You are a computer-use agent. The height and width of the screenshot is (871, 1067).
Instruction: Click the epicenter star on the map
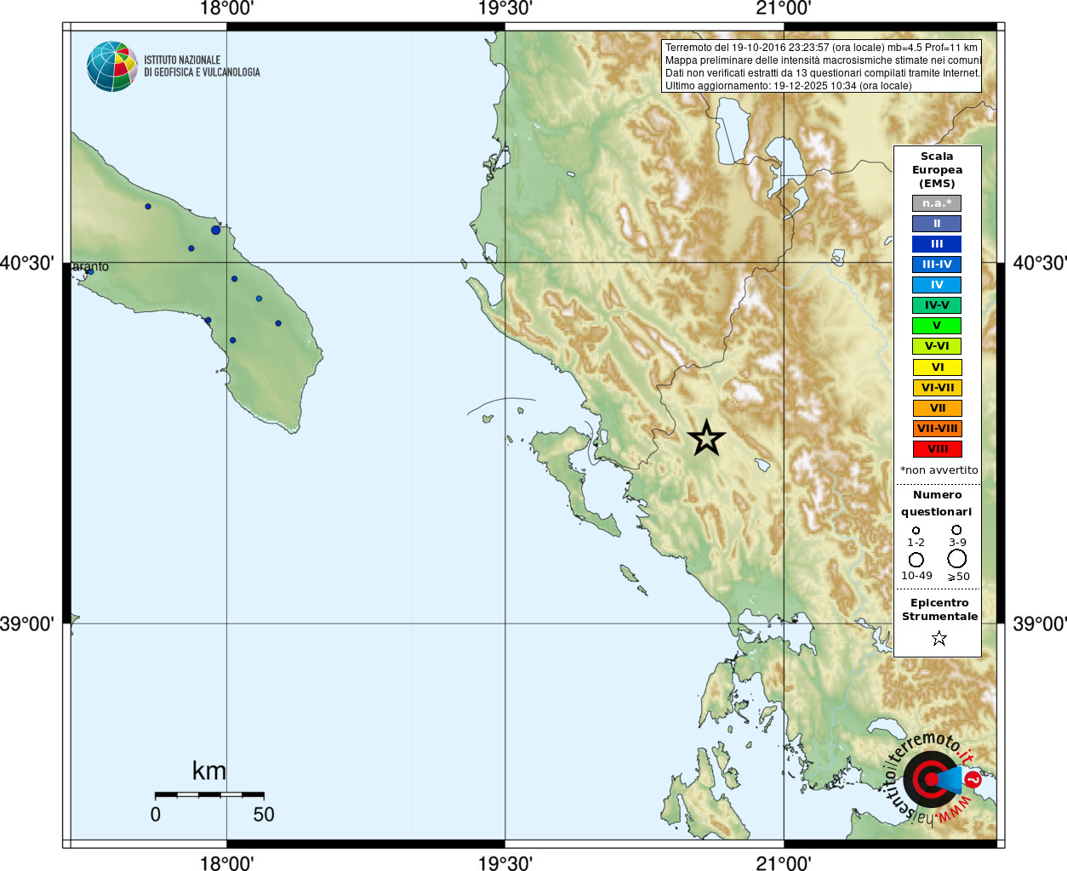(x=706, y=439)
